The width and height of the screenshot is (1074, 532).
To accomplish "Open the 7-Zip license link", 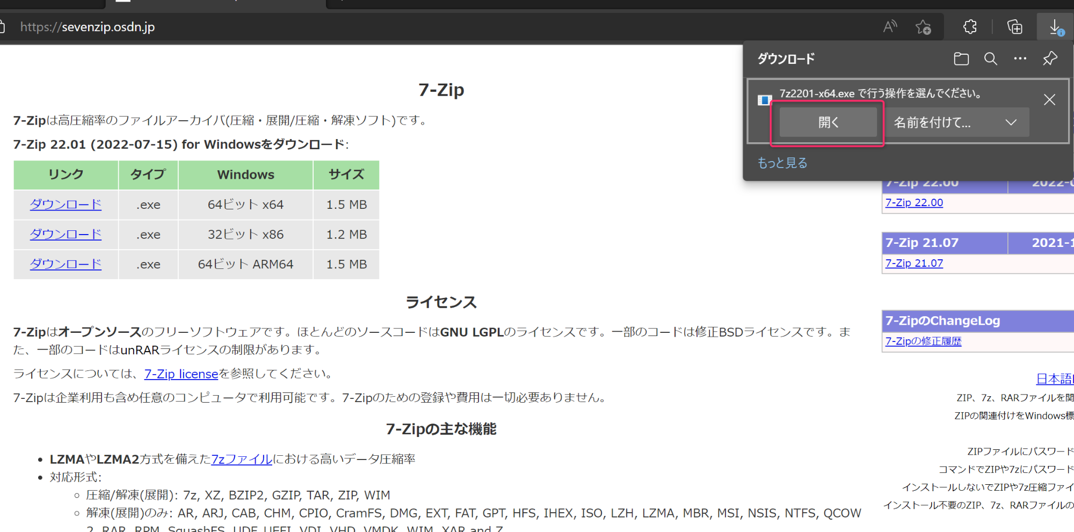I will point(181,374).
